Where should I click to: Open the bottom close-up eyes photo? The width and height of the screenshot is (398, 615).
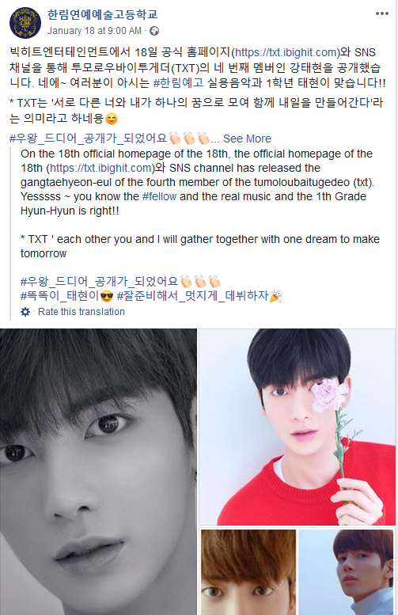[248, 572]
